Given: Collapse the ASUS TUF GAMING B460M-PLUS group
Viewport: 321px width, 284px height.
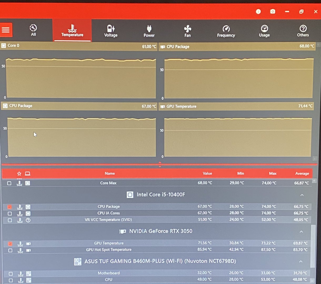Looking at the screenshot, I should [301, 262].
